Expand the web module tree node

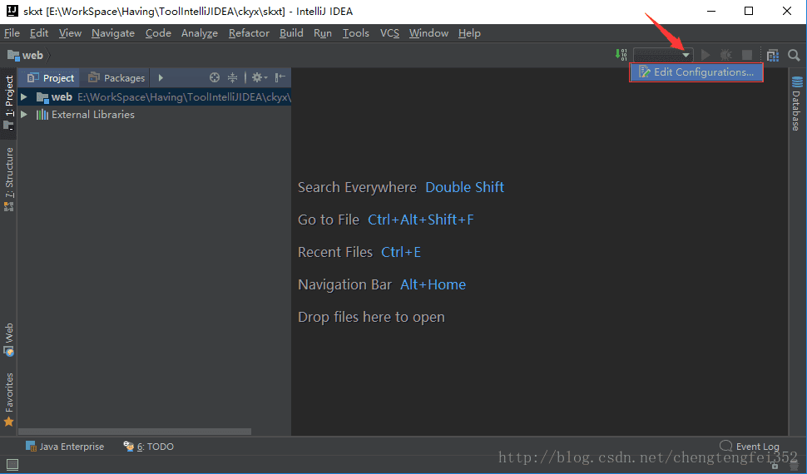point(23,96)
